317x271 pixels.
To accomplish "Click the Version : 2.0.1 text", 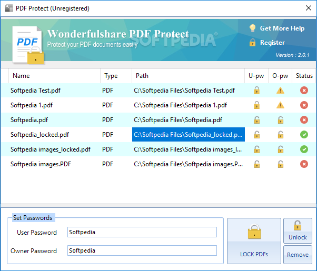I will click(293, 55).
